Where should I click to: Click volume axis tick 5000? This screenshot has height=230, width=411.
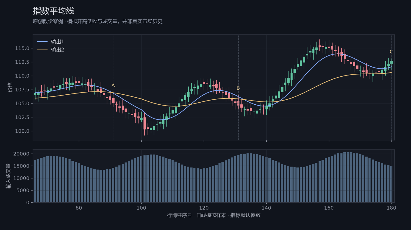(x=23, y=190)
